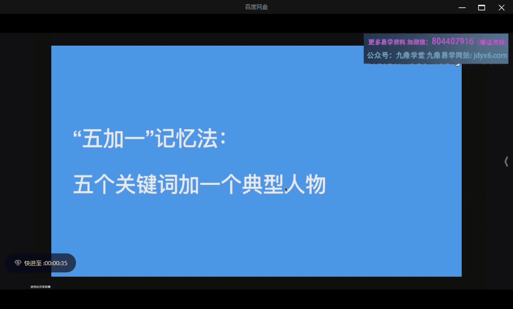
Task: Click the black bar beneath the title bar
Action: pos(190,23)
